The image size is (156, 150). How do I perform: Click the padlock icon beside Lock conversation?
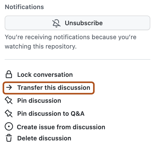click(9, 75)
